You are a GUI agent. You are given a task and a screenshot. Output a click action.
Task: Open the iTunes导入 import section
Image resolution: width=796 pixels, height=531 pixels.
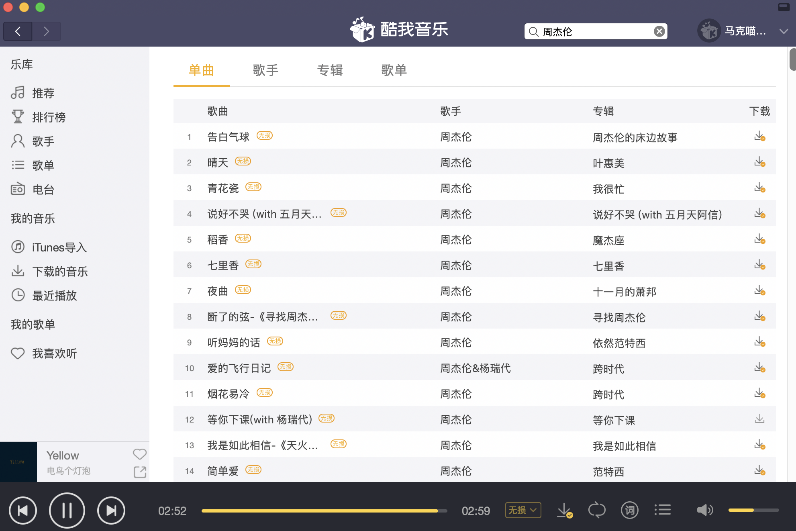pyautogui.click(x=59, y=247)
